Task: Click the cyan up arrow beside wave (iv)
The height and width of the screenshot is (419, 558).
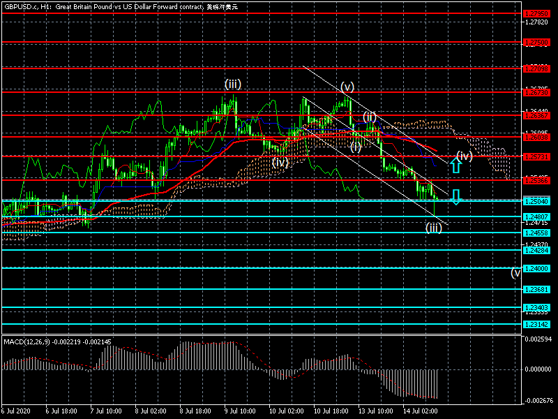Action: [455, 165]
